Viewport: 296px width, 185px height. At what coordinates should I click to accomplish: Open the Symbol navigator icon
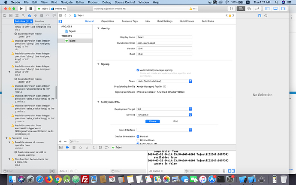pyautogui.click(x=17, y=15)
